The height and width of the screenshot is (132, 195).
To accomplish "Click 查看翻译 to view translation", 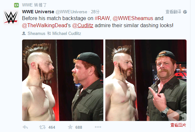I will pyautogui.click(x=173, y=12).
